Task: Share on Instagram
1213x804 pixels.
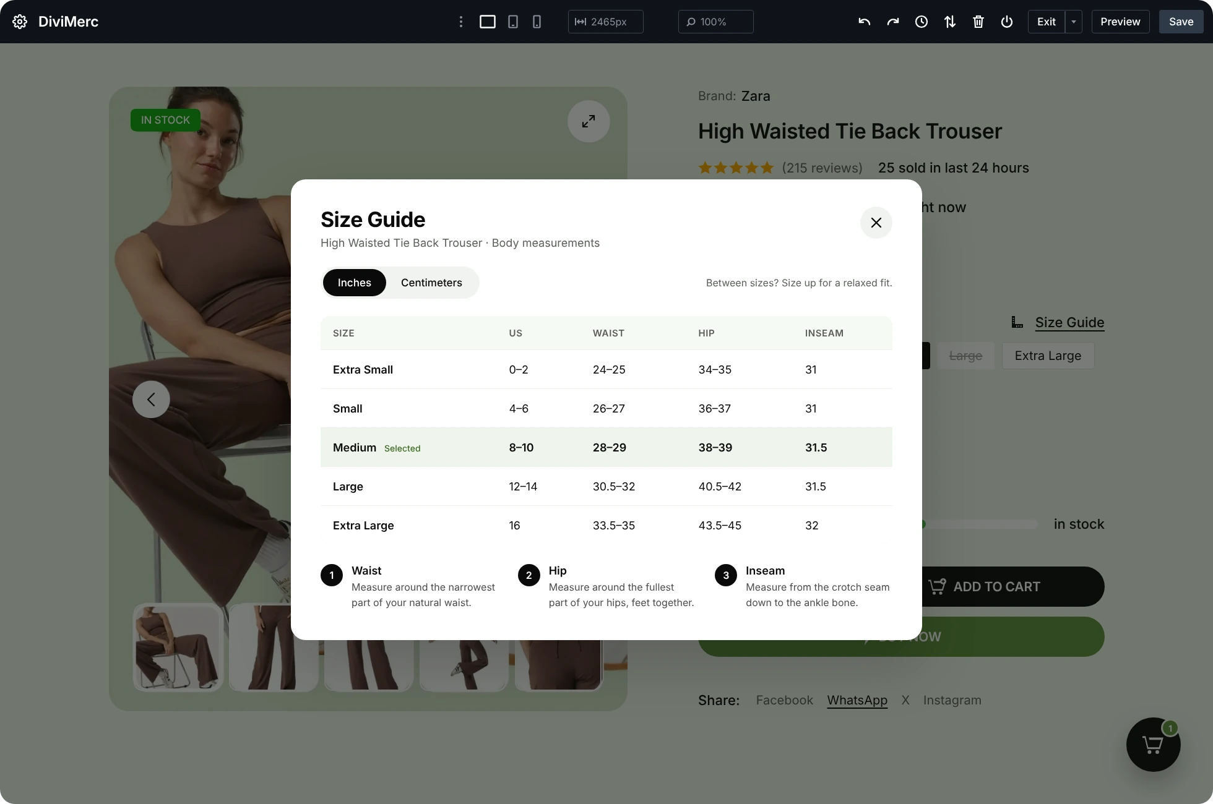Action: 952,700
